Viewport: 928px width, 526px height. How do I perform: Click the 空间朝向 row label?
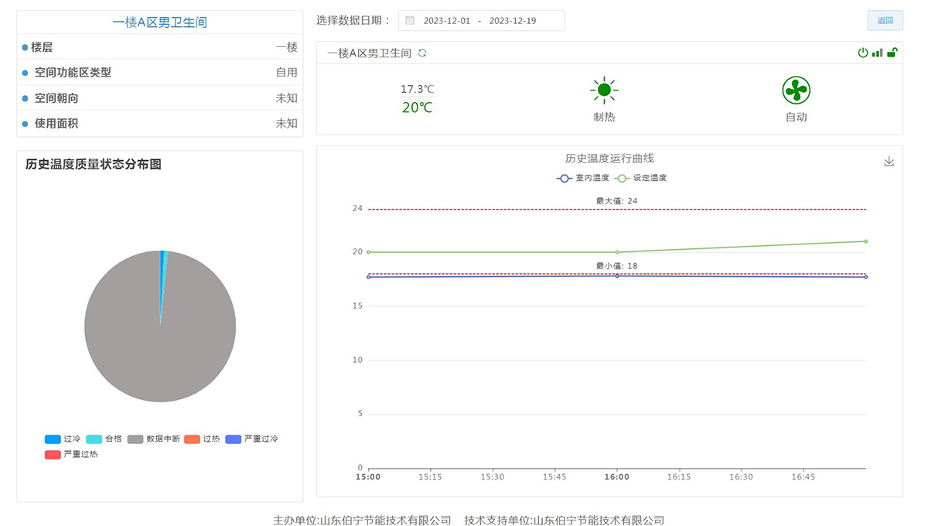point(56,98)
